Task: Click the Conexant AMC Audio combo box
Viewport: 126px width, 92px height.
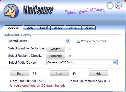Action: click(82, 62)
